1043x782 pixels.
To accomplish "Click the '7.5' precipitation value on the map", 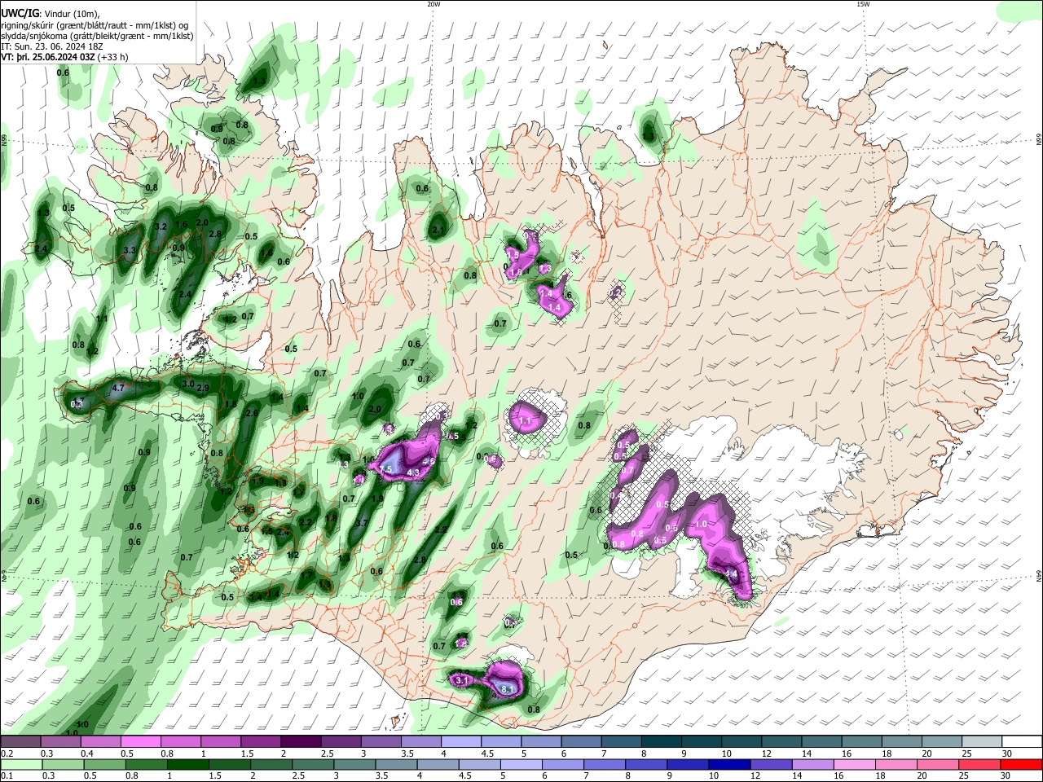I will tap(386, 470).
